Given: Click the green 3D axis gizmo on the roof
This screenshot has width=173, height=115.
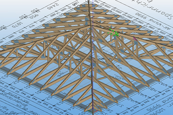Looking at the screenshot, I should (x=115, y=34).
